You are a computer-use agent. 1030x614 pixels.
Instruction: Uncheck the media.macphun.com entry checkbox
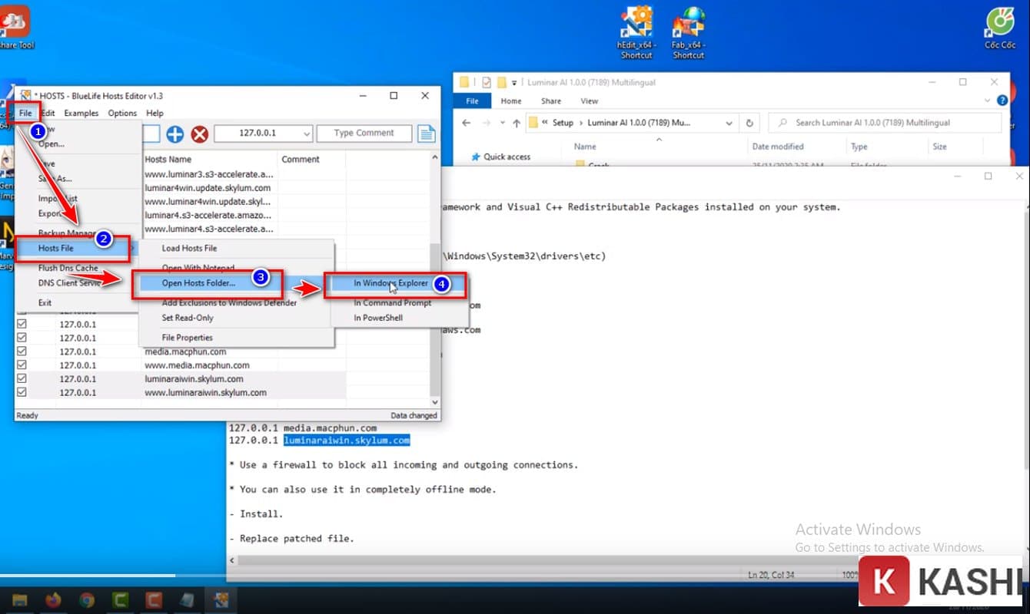coord(22,352)
